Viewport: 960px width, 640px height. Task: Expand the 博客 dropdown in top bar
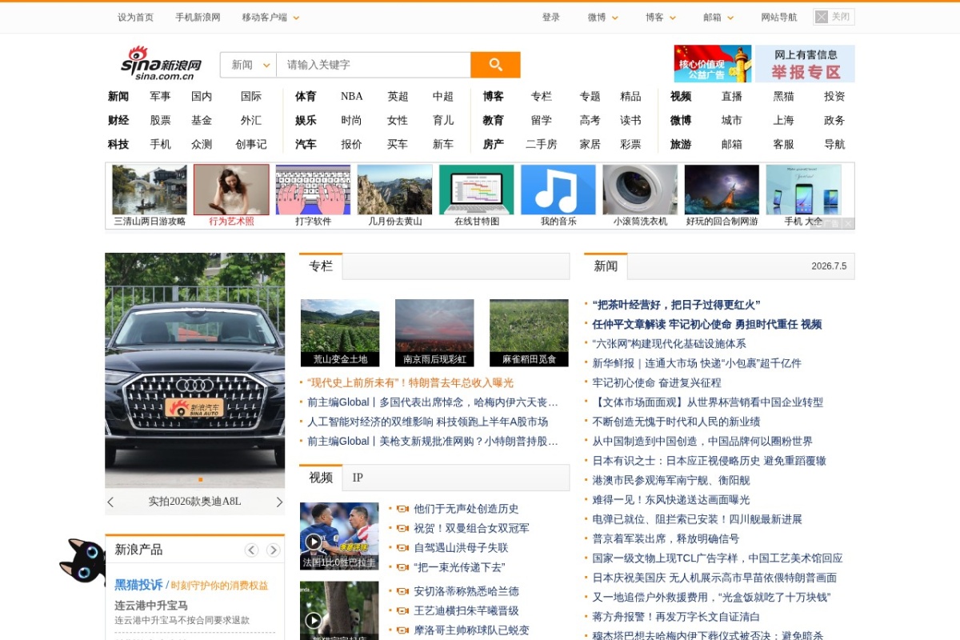click(x=661, y=17)
